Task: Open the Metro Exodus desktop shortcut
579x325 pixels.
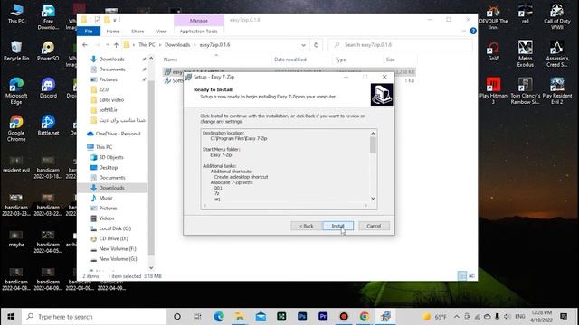Action: coord(525,54)
